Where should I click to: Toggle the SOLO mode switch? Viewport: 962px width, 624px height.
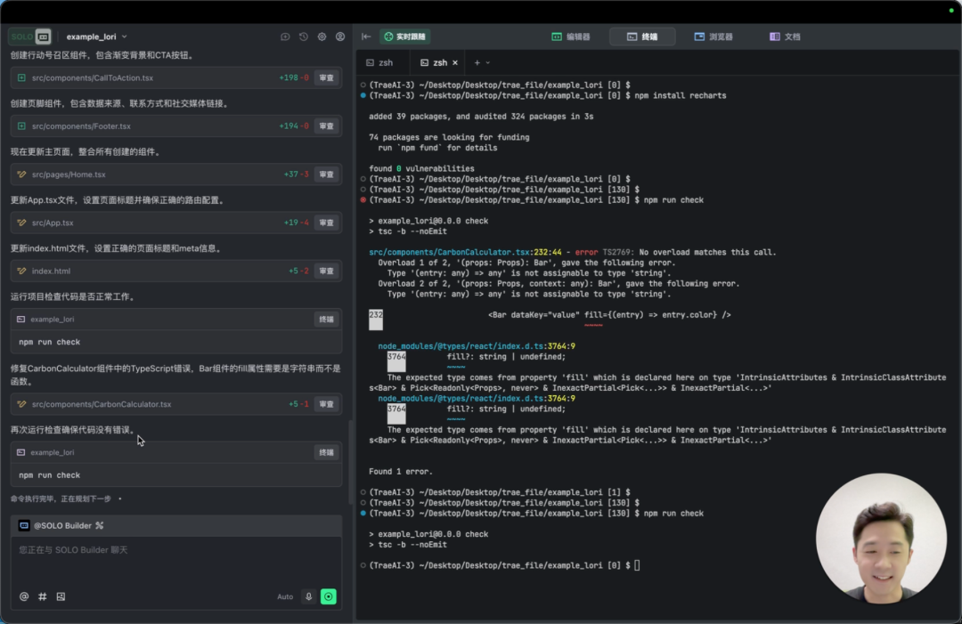tap(30, 36)
